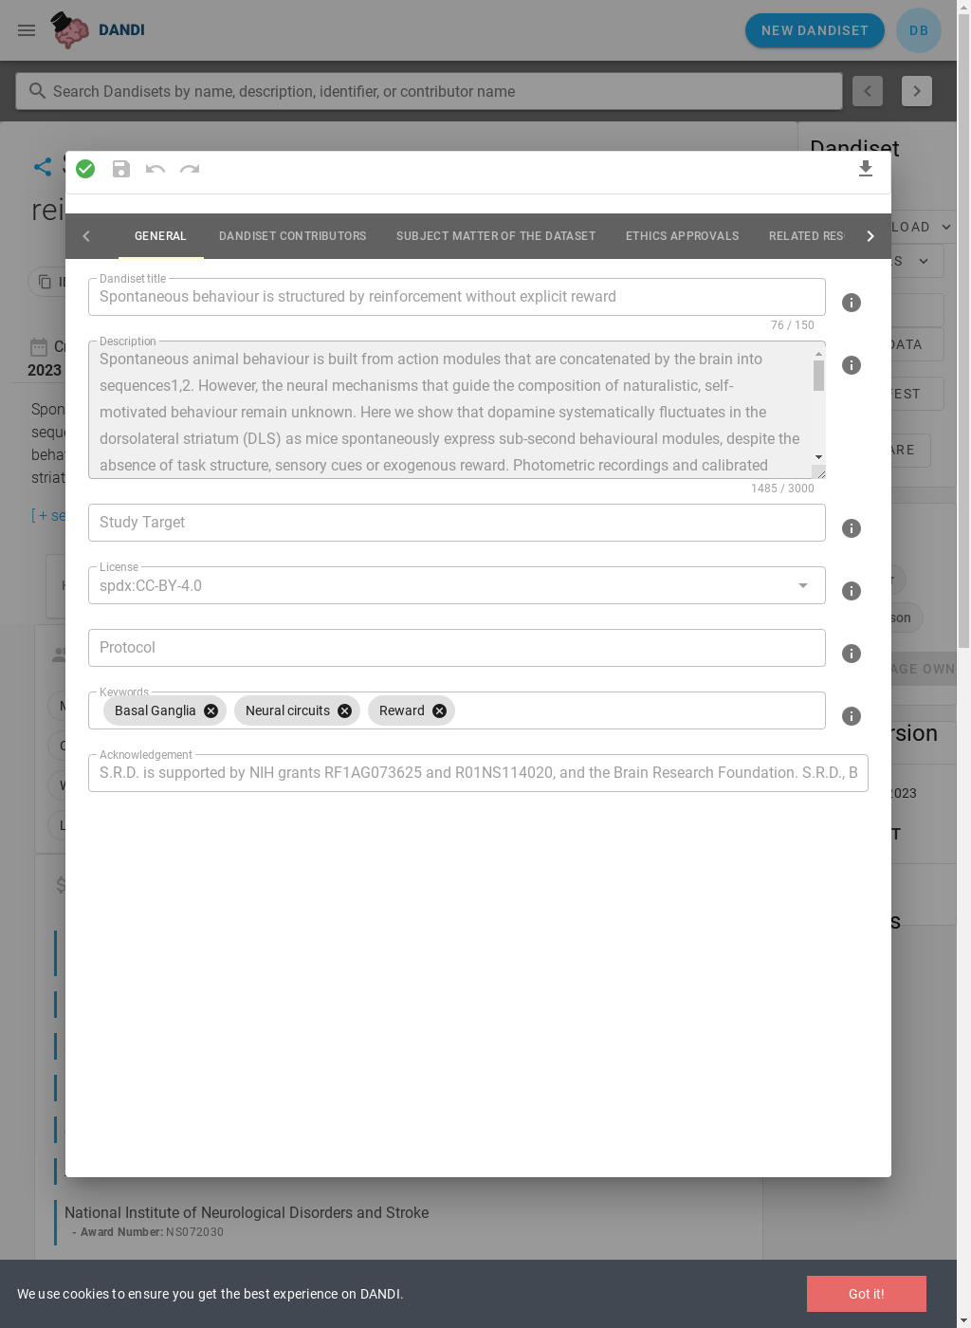The image size is (971, 1328).
Task: Remove the Reward keyword chip
Action: coord(440,710)
